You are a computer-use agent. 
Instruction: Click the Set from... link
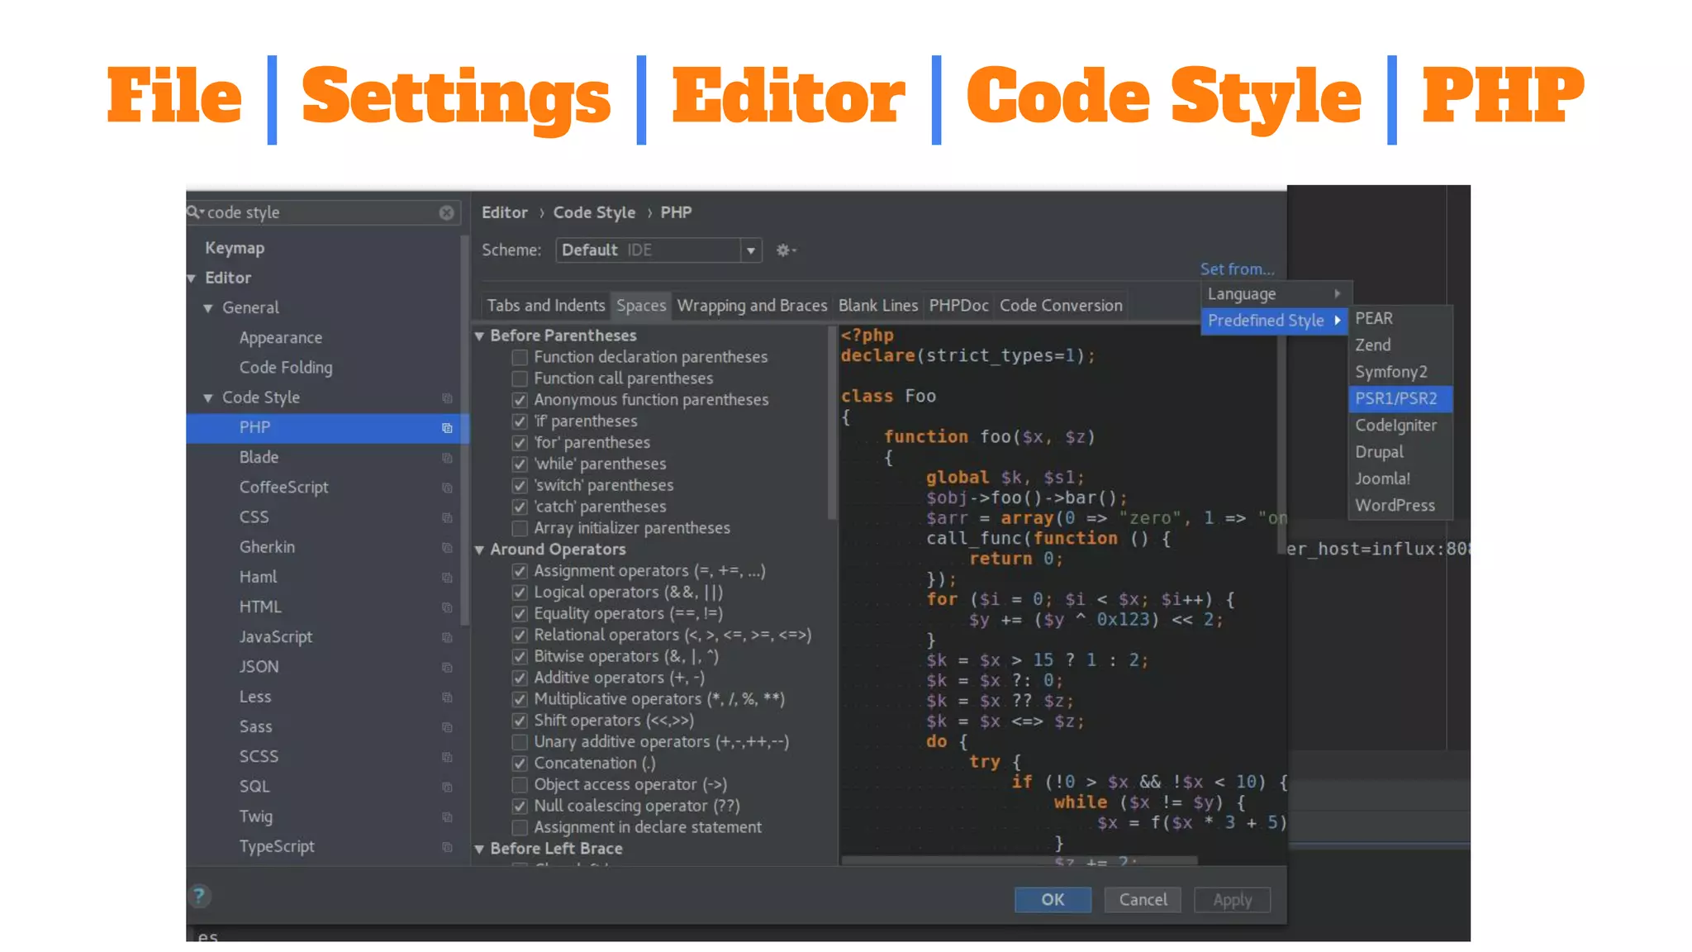[1237, 269]
